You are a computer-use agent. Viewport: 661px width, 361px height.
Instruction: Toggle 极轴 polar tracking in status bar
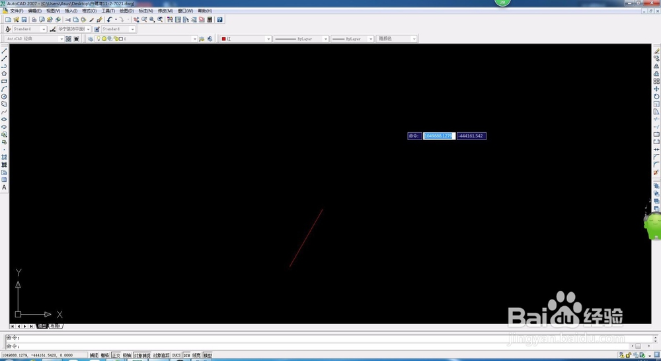[127, 356]
